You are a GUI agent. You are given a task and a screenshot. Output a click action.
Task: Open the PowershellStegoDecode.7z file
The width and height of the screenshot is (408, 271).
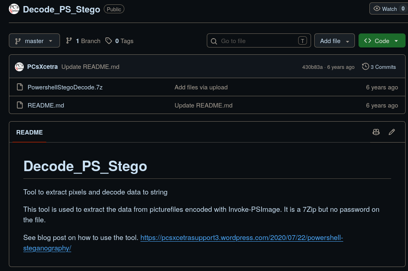point(65,87)
